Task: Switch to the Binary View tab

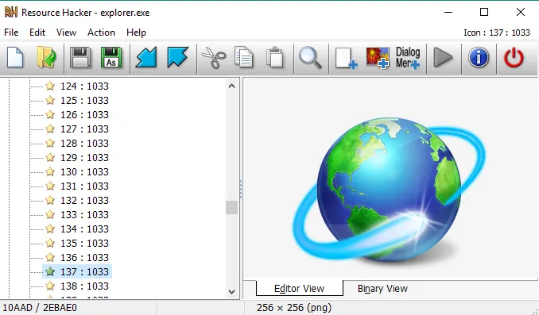Action: click(382, 289)
